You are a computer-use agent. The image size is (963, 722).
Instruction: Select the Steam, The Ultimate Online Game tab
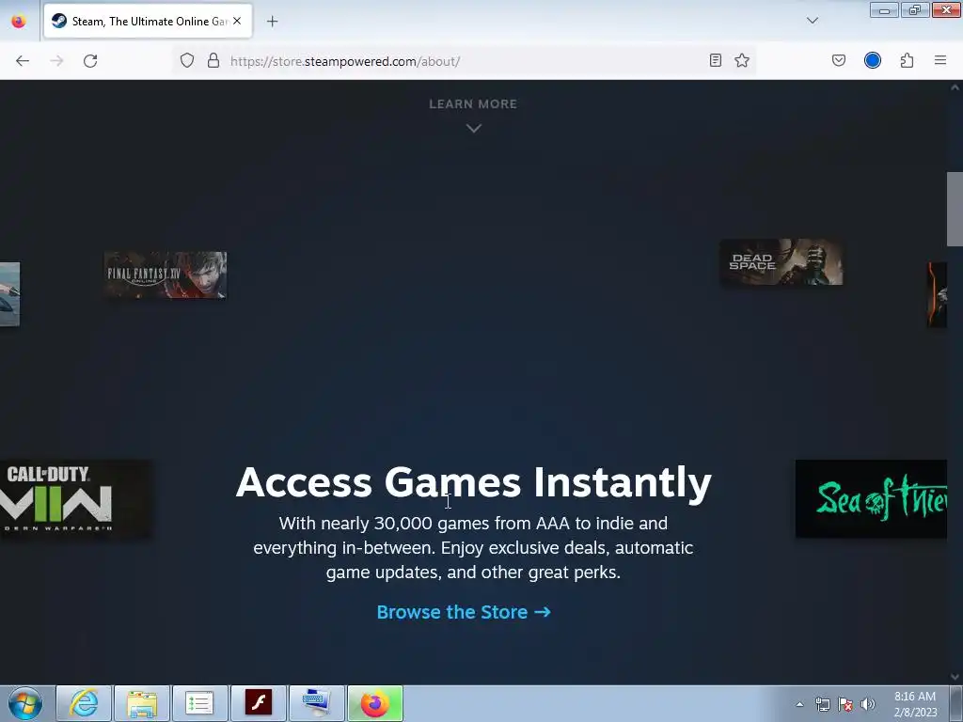tap(148, 22)
